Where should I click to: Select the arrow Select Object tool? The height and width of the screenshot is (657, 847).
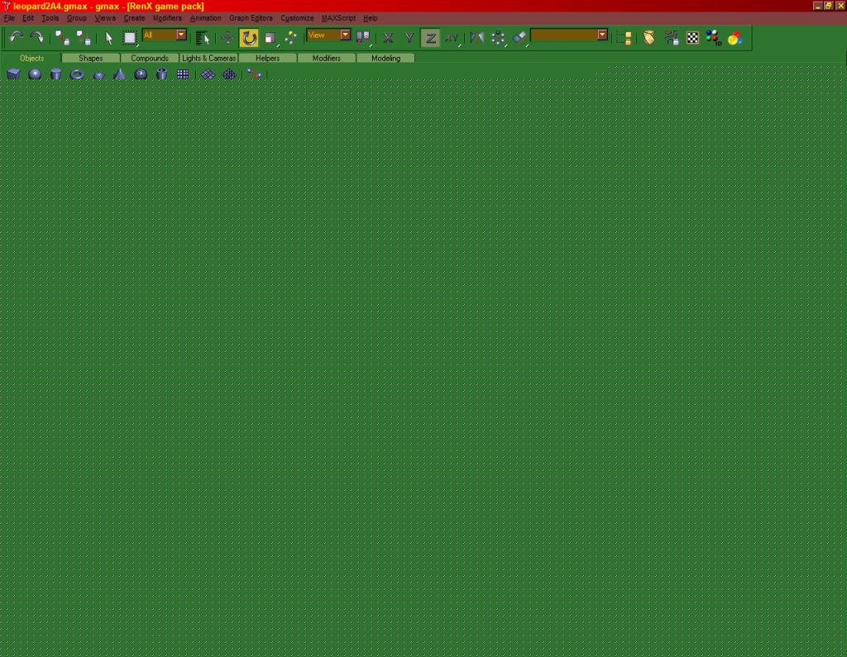tap(108, 38)
